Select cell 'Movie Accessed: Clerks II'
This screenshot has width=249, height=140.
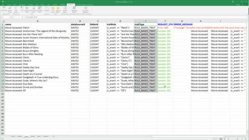tap(38, 61)
